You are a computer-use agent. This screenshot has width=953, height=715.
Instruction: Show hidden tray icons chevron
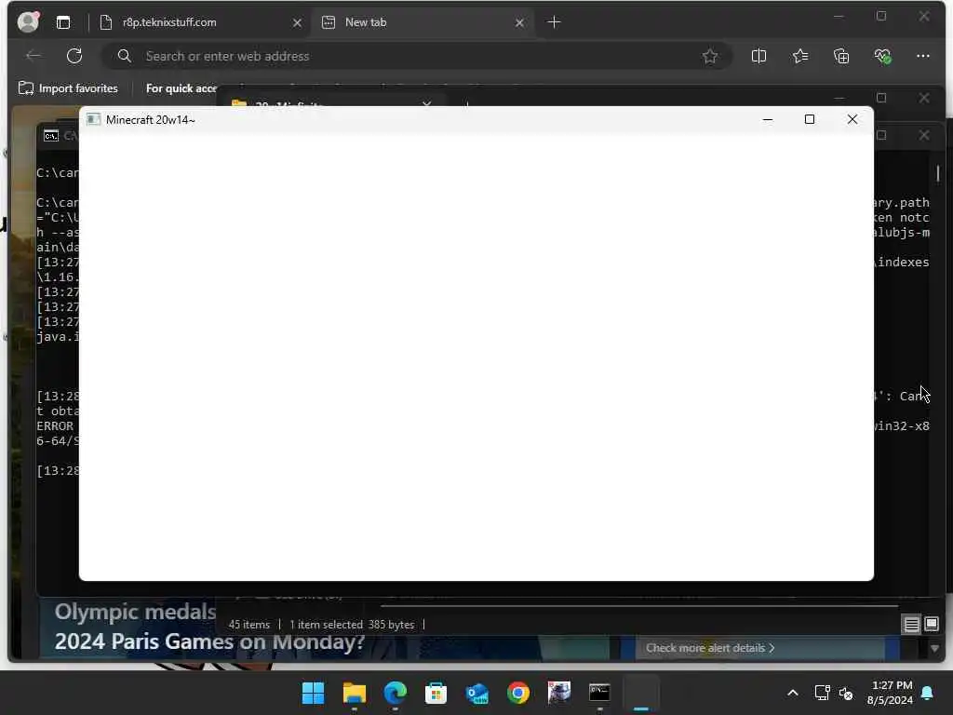[793, 693]
